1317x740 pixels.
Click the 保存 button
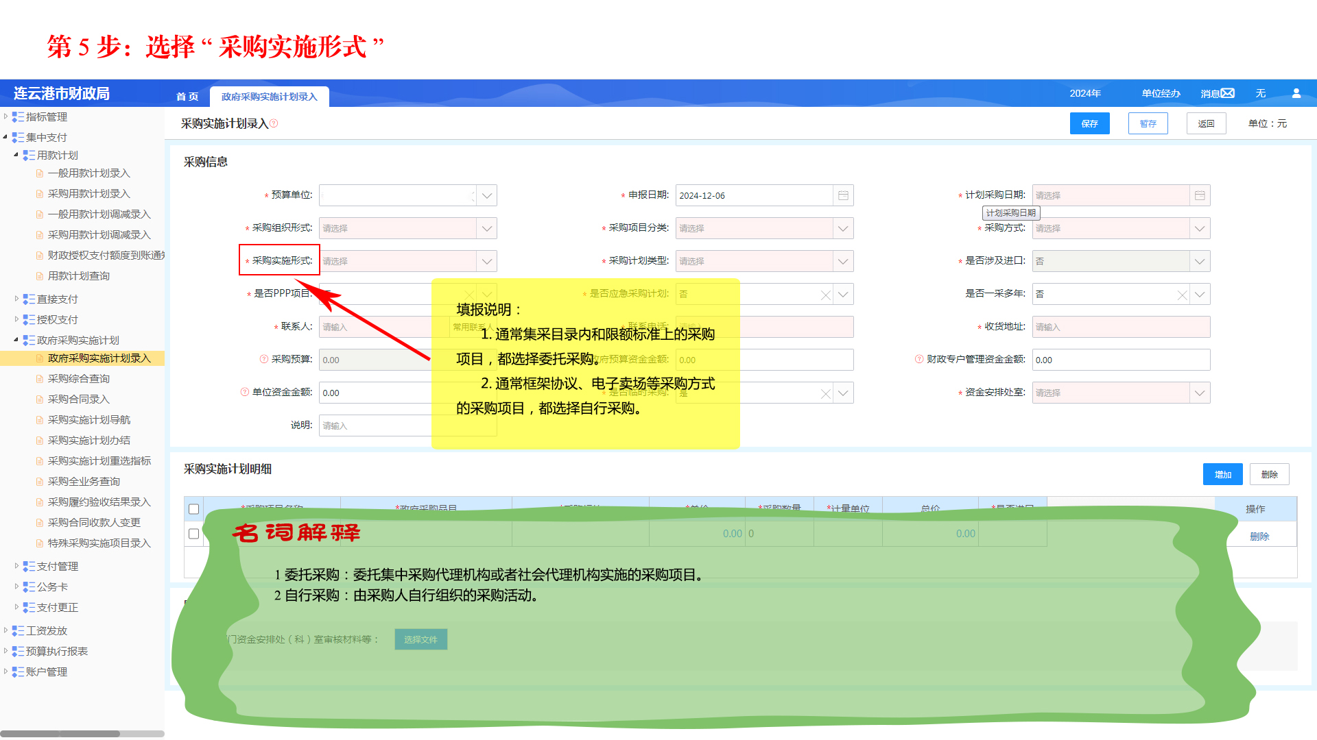(1089, 123)
